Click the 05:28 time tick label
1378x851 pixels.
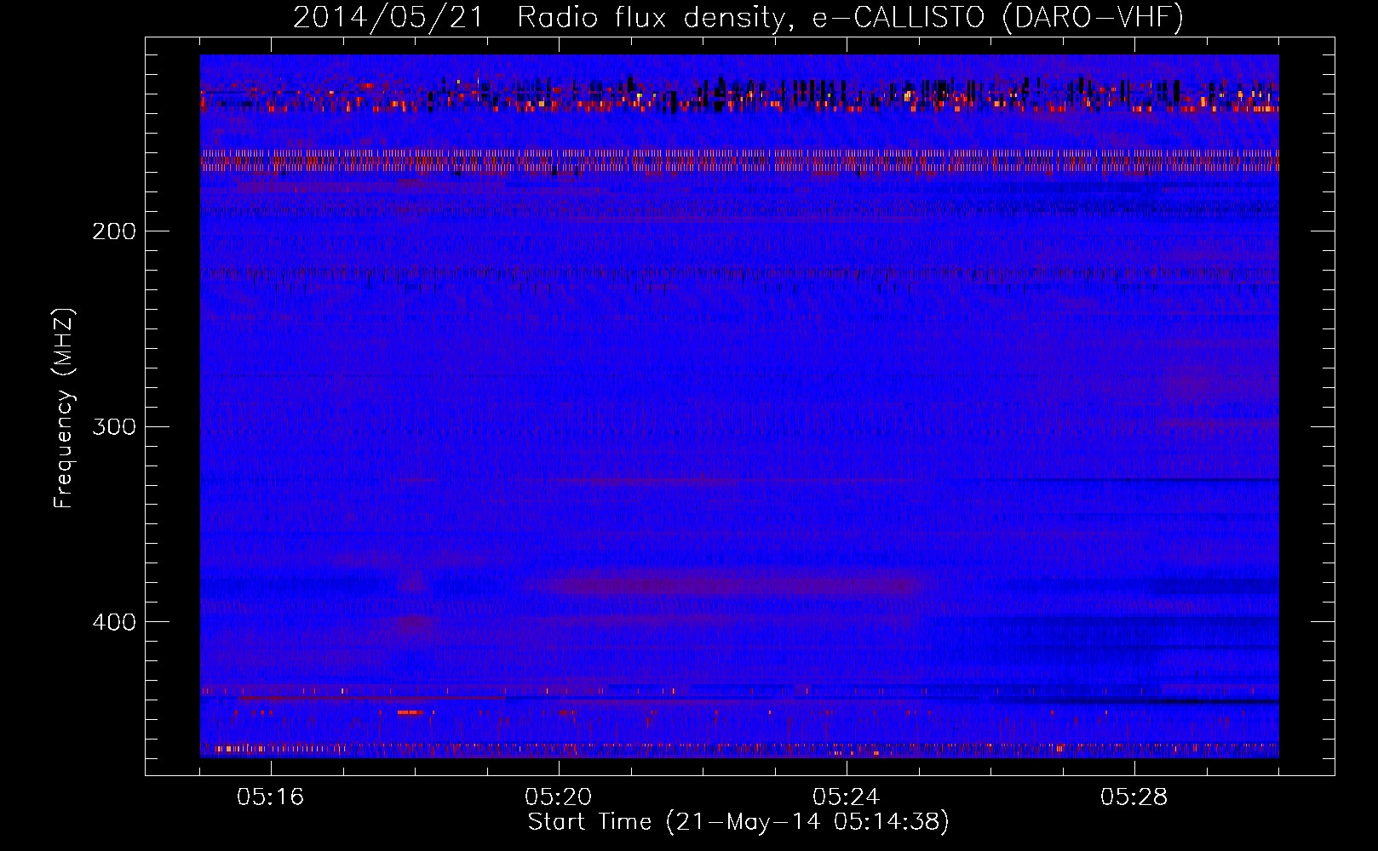click(x=1134, y=797)
